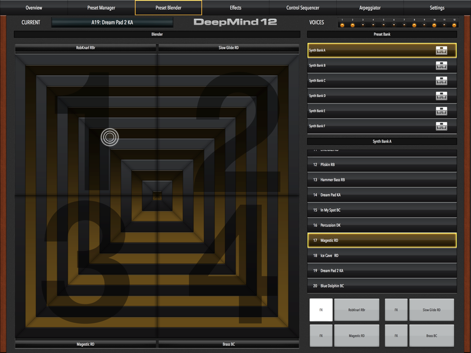Switch to the Effects tab
The image size is (471, 353).
coord(235,7)
